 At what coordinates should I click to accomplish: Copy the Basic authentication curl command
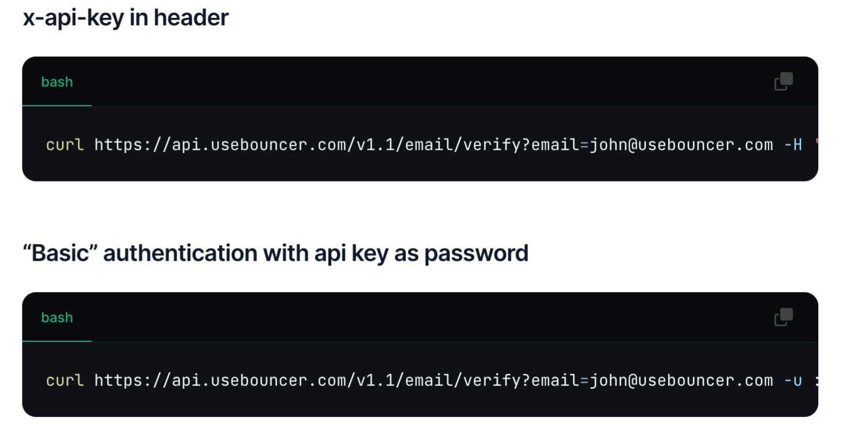tap(783, 317)
